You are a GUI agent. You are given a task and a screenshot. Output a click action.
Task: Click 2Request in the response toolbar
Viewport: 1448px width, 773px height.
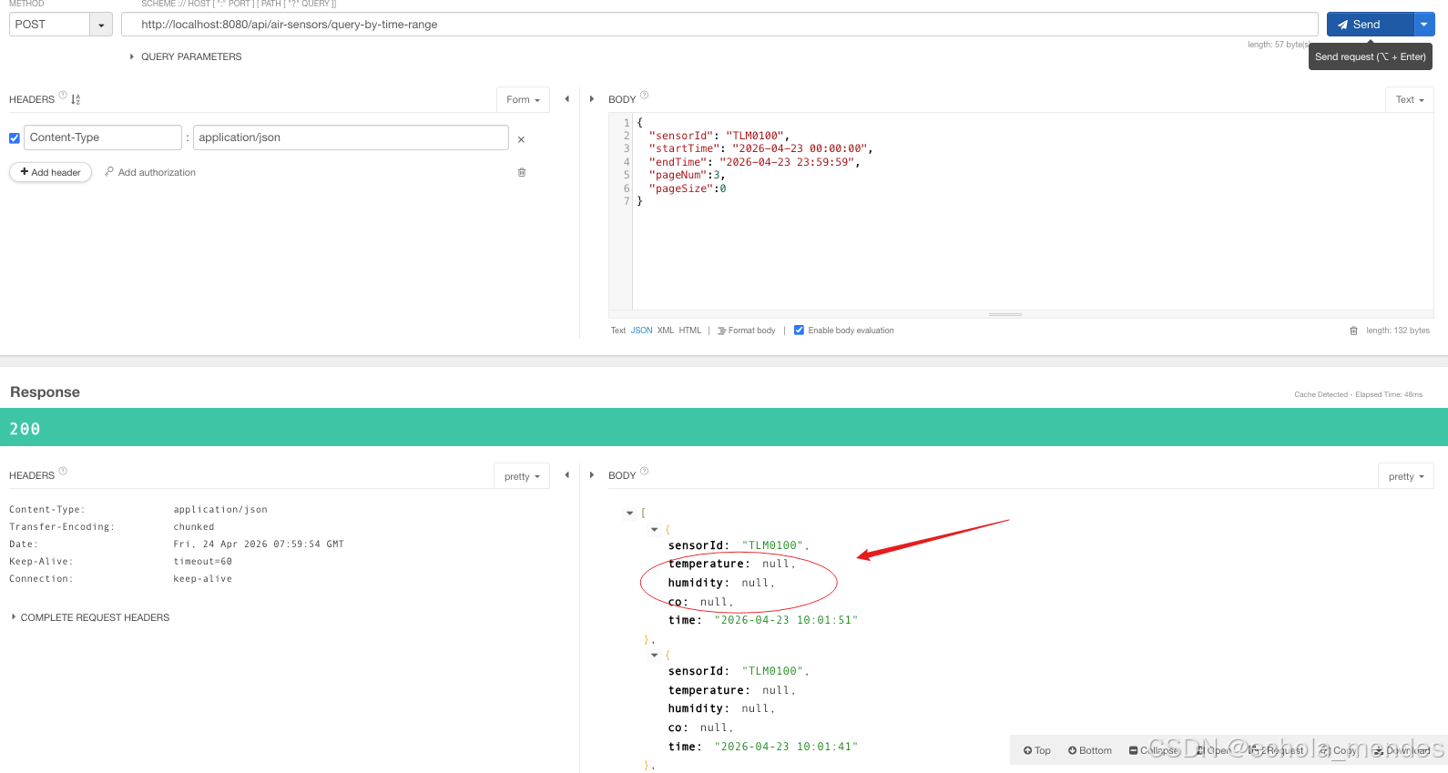click(1277, 750)
